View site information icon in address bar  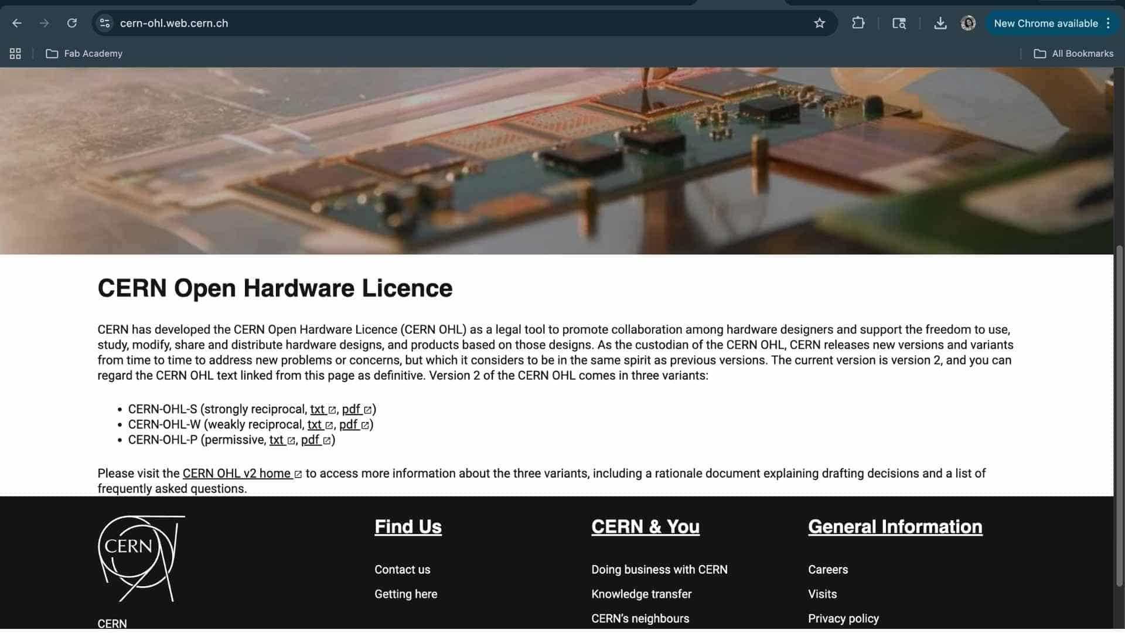[x=105, y=23]
